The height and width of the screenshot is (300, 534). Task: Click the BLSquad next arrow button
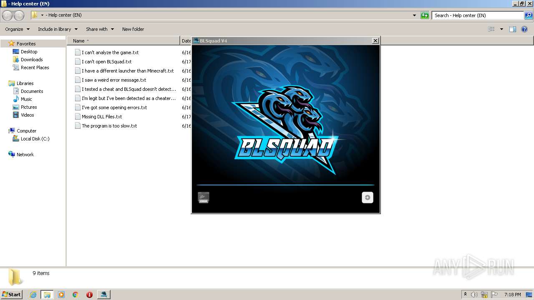368,197
